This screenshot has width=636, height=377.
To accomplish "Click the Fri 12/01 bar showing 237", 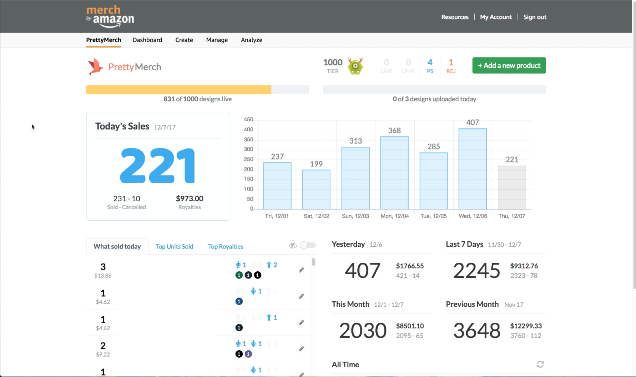I will pos(277,186).
